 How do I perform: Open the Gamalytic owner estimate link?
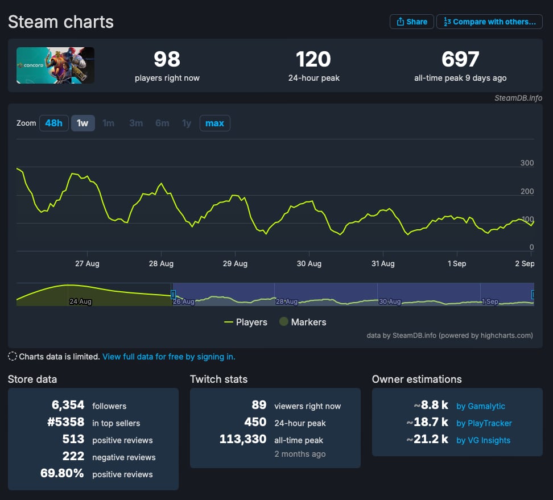point(481,406)
